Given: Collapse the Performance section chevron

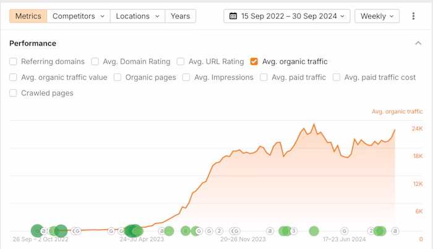Looking at the screenshot, I should (418, 43).
